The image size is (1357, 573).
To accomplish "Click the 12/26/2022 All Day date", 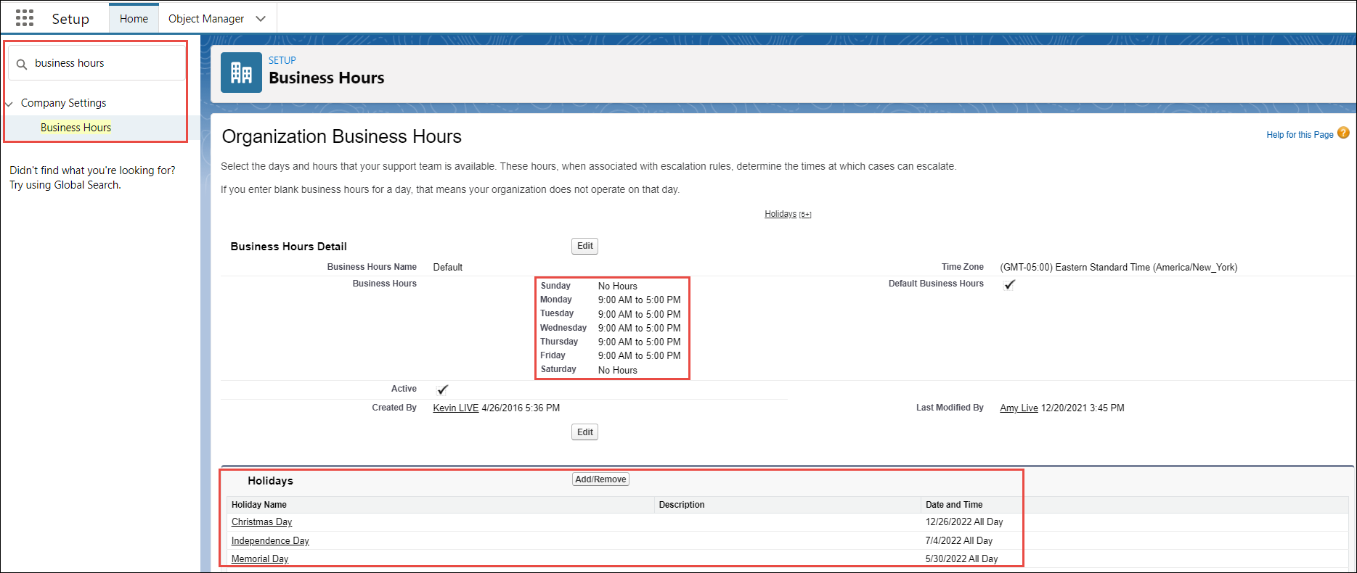I will click(x=964, y=522).
